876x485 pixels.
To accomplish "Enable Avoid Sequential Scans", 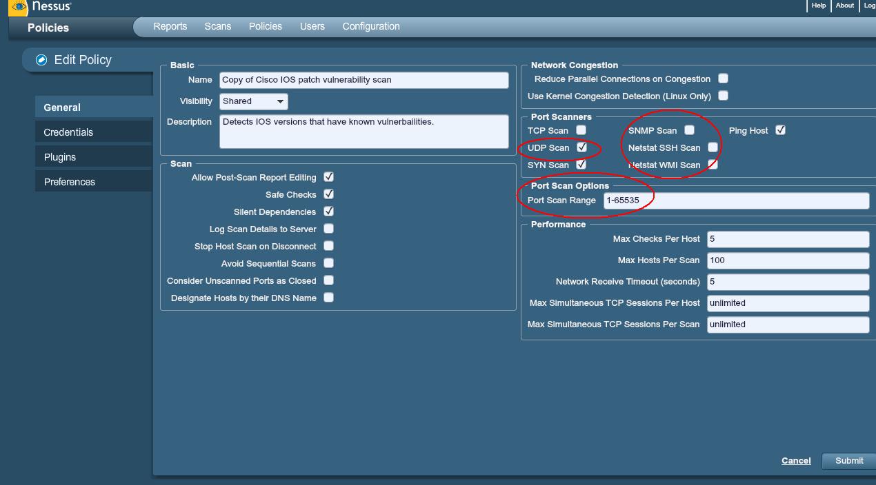I will 329,263.
